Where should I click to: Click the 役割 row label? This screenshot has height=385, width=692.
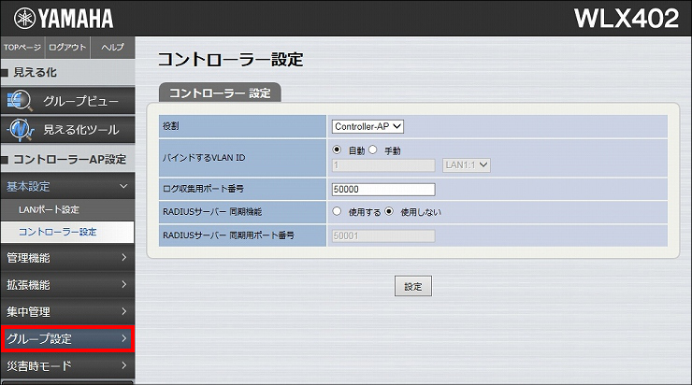tap(171, 126)
